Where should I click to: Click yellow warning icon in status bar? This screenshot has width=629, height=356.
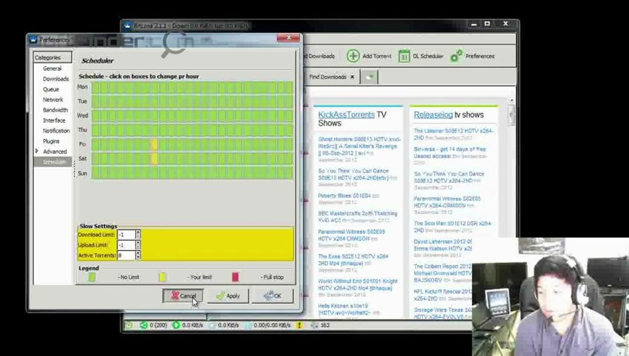point(299,325)
